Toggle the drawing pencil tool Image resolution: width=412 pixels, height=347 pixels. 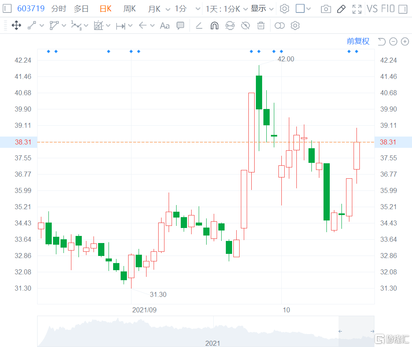point(341,9)
